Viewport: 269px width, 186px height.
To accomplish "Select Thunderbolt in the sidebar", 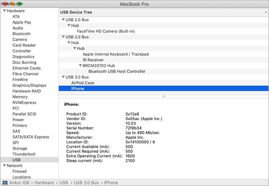I will coord(24,154).
